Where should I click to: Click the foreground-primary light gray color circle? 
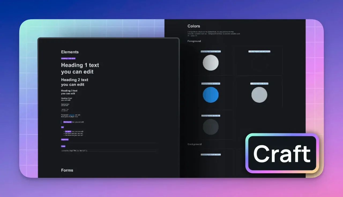(x=211, y=63)
